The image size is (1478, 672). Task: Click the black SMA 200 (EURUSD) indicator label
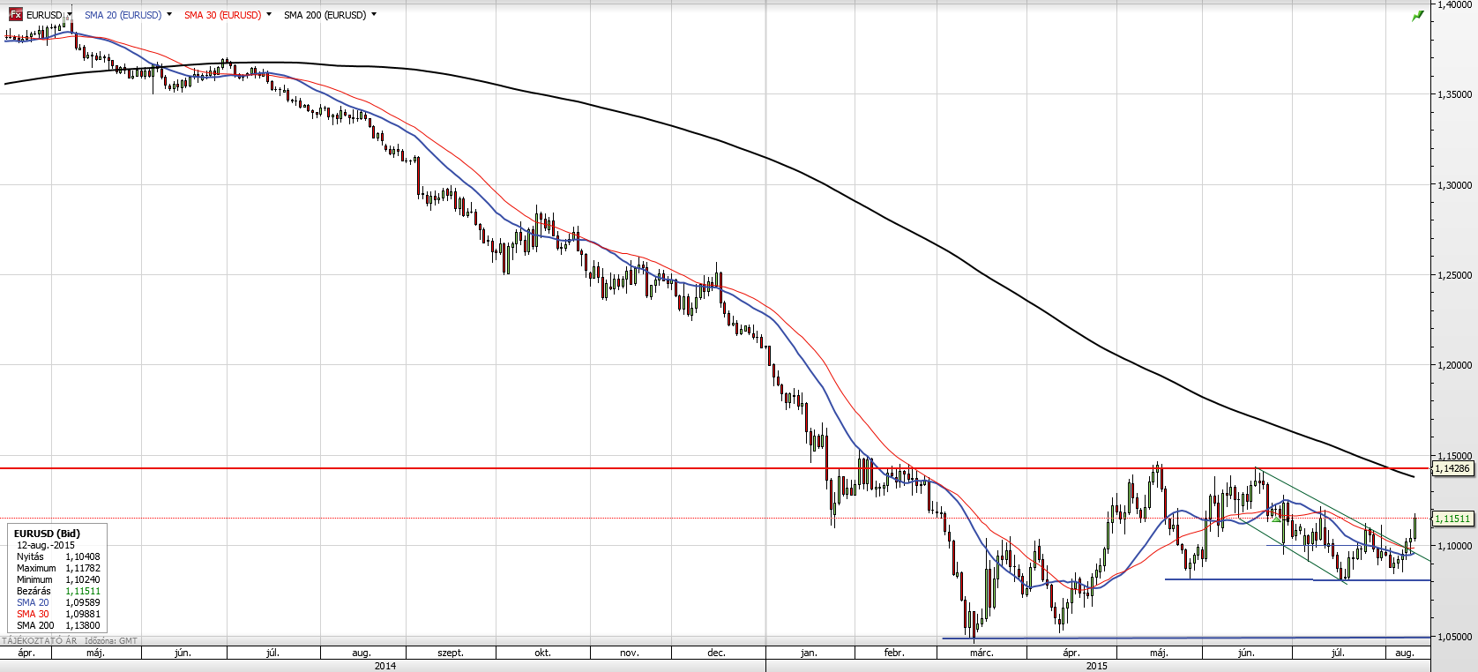(325, 15)
